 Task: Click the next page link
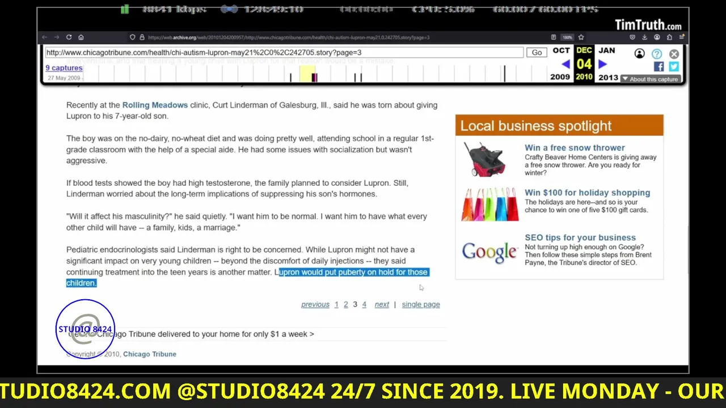click(382, 304)
